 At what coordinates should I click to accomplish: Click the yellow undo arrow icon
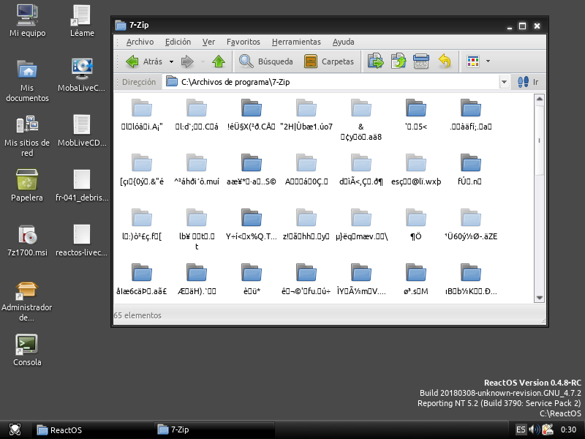(x=445, y=61)
